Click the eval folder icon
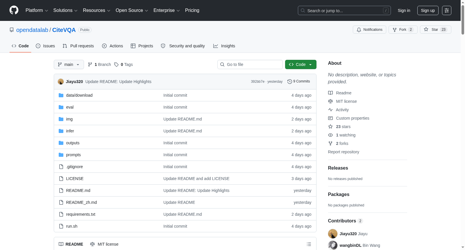Screen dimensions: 465x250 coord(61,107)
